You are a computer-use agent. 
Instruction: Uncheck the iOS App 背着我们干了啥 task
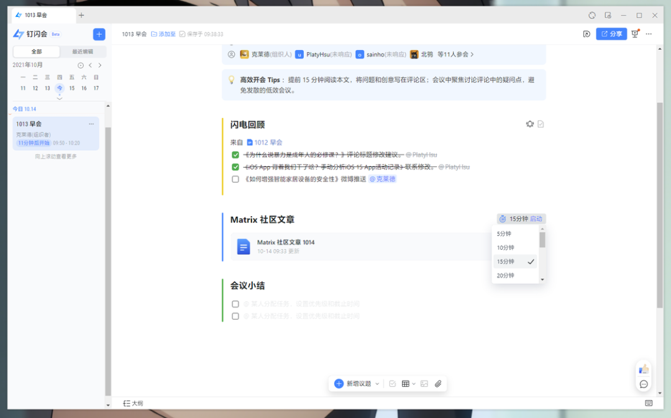(235, 167)
